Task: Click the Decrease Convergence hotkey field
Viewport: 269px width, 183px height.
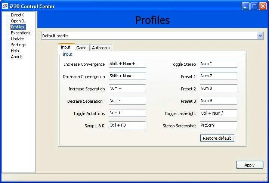Action: coord(127,76)
